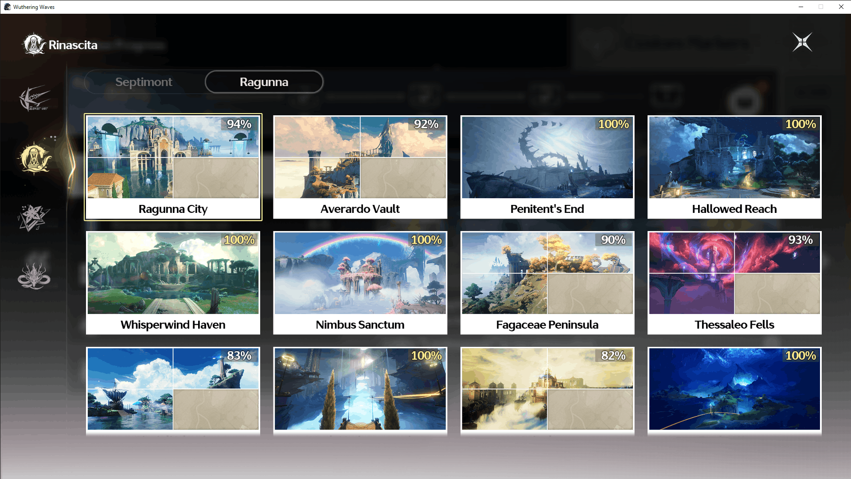Click the 90% progress on Fagaceae Peninsula
This screenshot has height=479, width=851.
pos(613,240)
